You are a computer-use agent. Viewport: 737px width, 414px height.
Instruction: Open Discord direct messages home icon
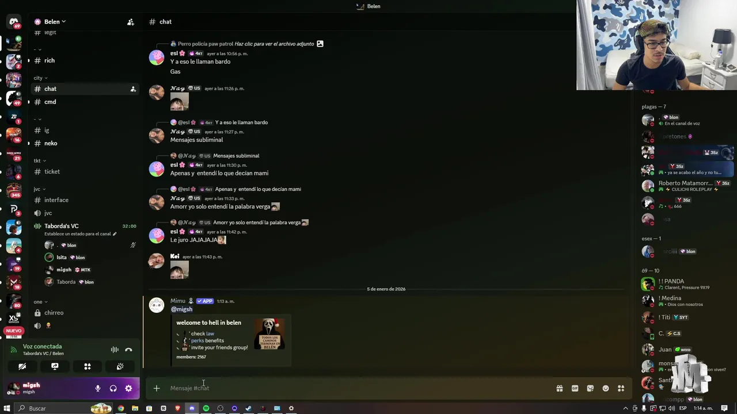point(14,22)
